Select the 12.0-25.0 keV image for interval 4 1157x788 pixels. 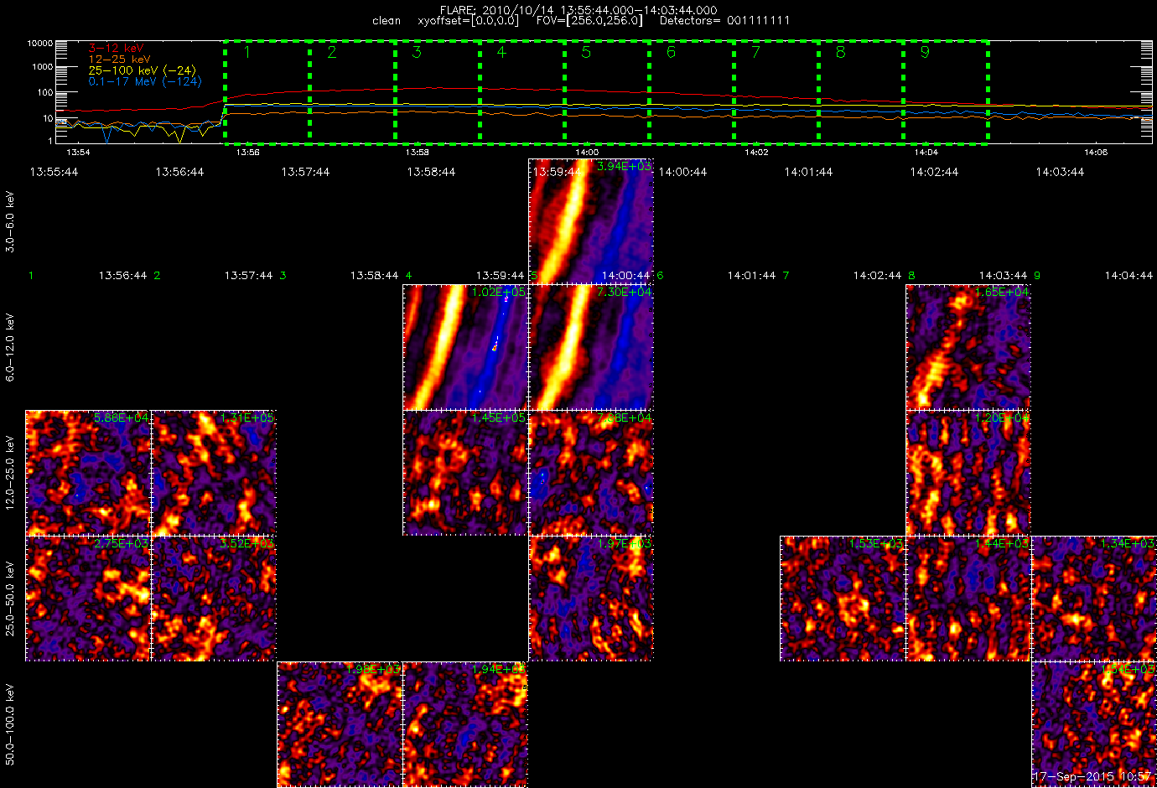click(x=465, y=473)
